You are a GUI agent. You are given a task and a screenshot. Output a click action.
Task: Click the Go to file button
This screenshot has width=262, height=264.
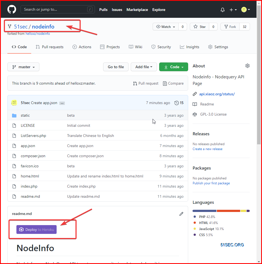pyautogui.click(x=116, y=67)
